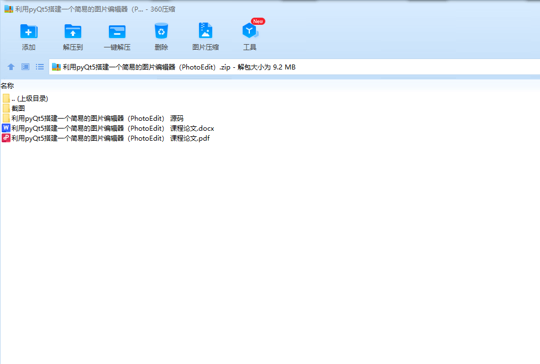The image size is (540, 364).
Task: Click the address path input field
Action: 295,67
